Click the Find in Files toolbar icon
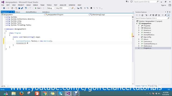Image resolution: width=172 pixels, height=96 pixels. [72, 8]
